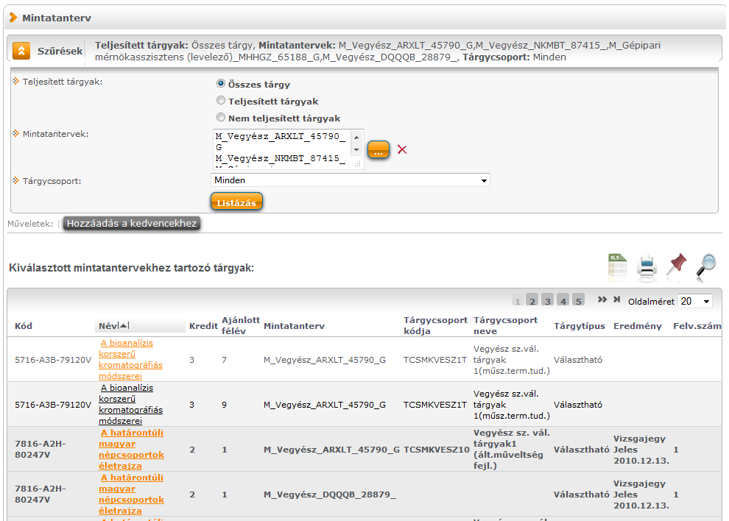
Task: Go to page 4
Action: [563, 301]
